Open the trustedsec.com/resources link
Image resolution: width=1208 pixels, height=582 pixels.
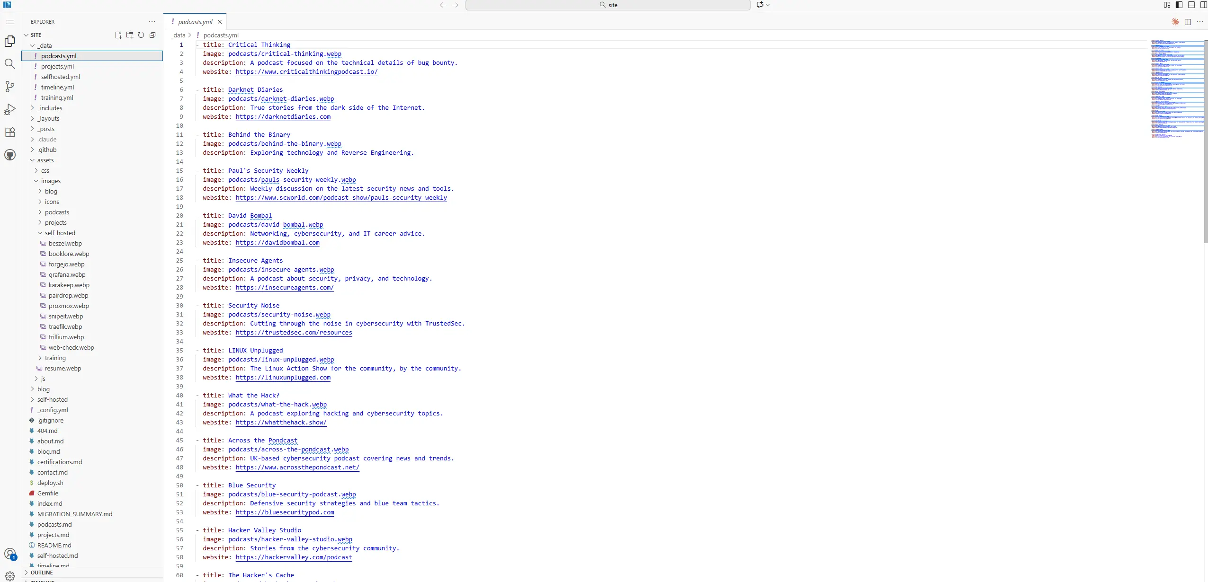pyautogui.click(x=294, y=333)
